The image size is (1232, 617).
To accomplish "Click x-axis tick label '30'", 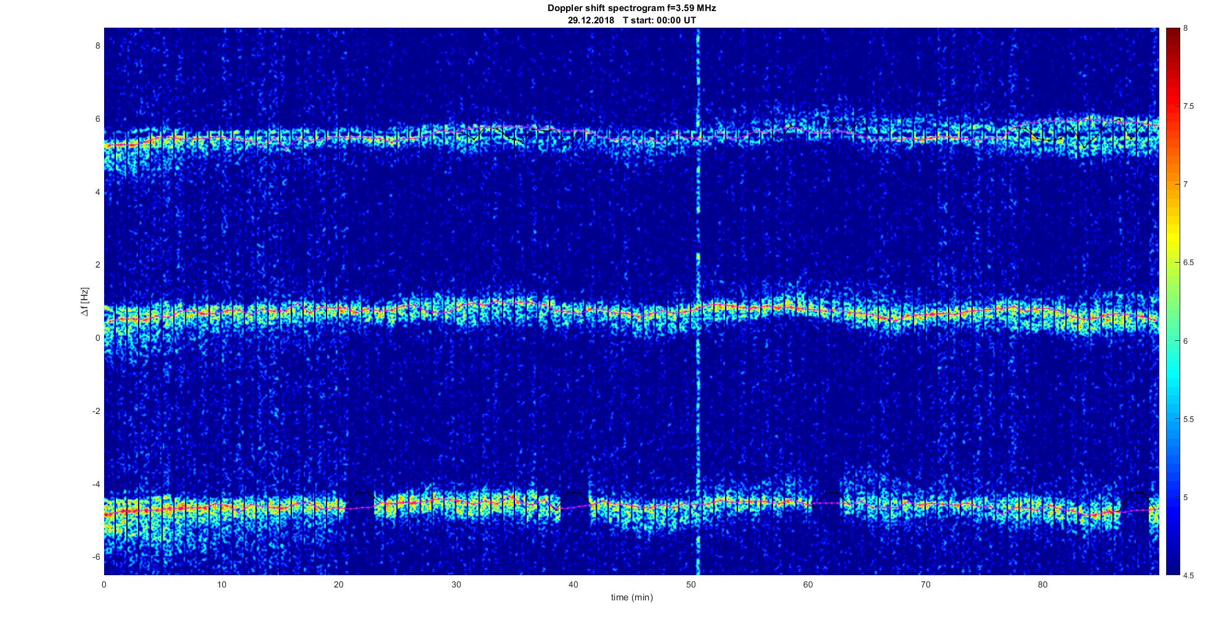I will [x=456, y=584].
